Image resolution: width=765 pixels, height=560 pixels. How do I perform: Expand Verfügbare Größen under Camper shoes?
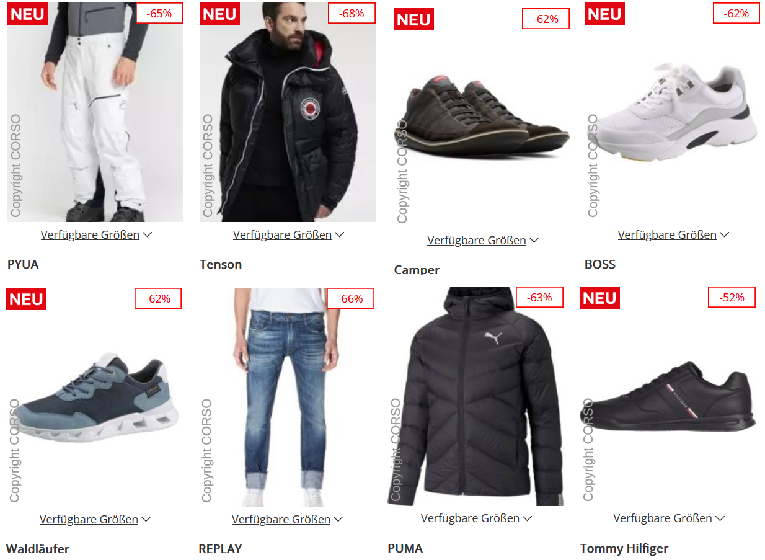point(483,240)
